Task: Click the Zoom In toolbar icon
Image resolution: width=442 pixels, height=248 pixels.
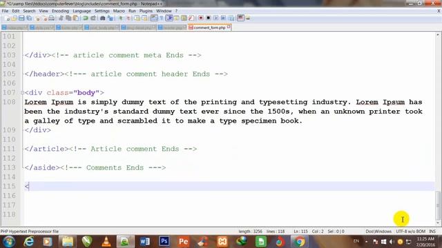Action: (120, 18)
